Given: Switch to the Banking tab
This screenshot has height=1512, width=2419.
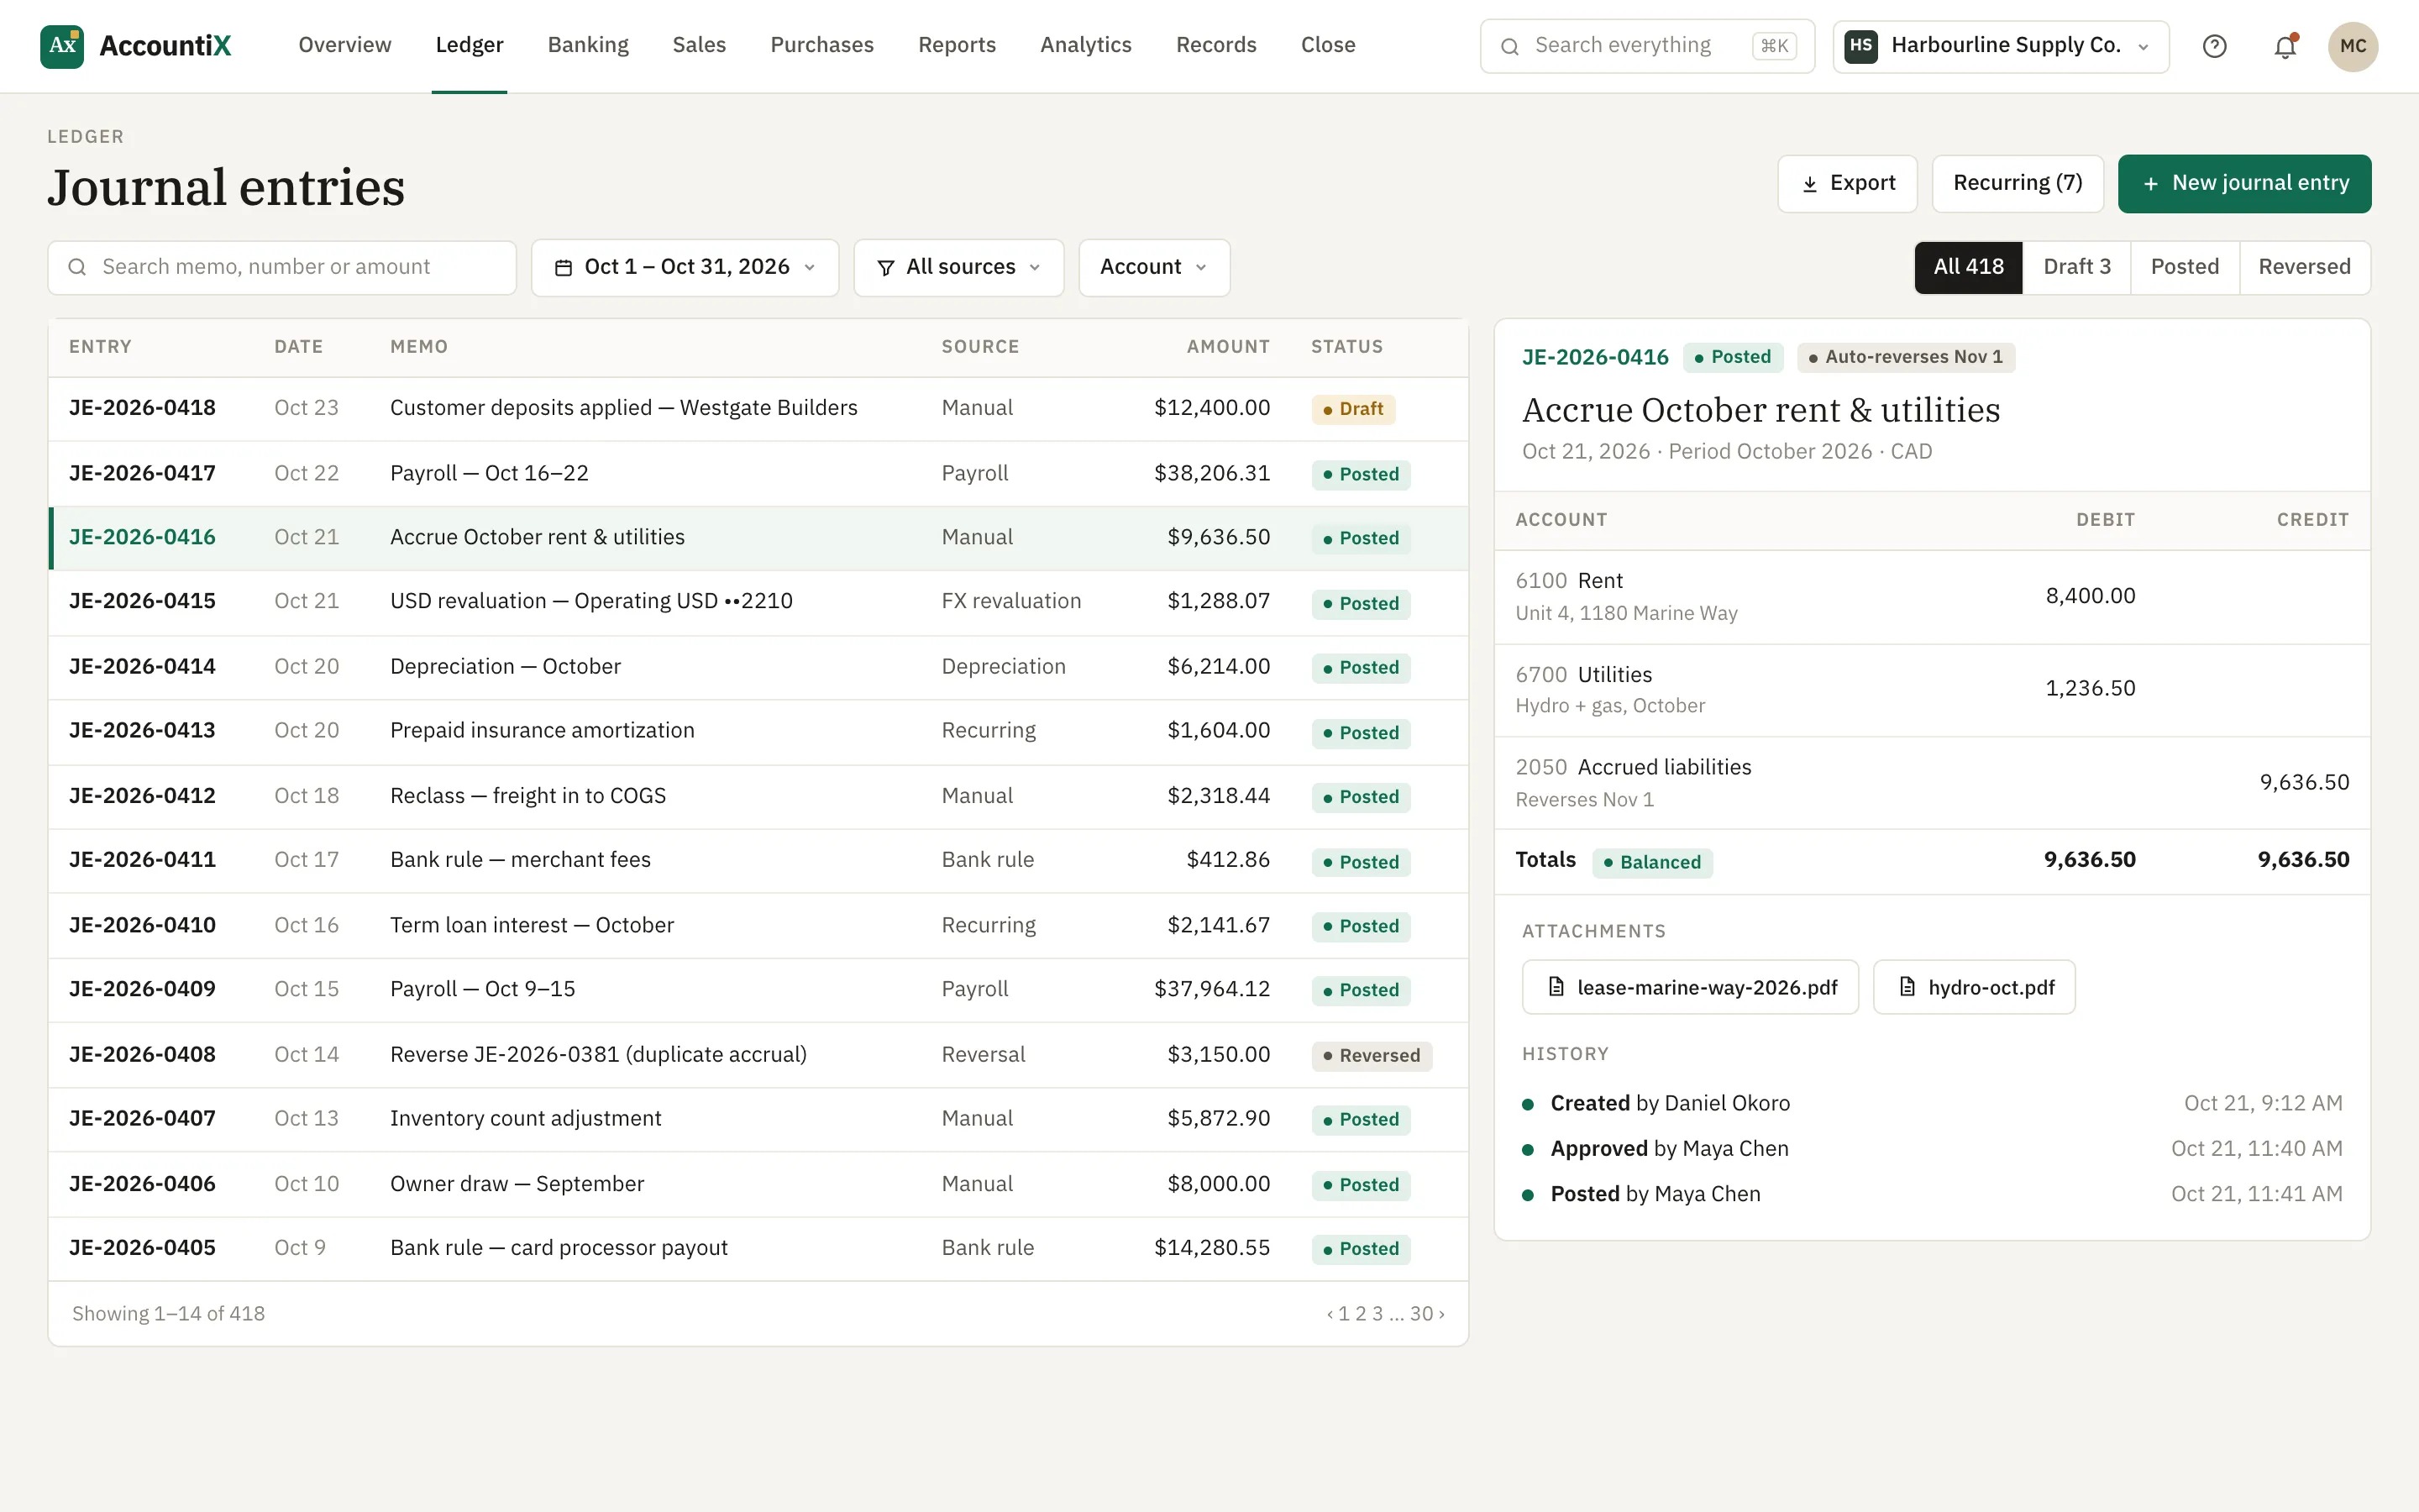Looking at the screenshot, I should 588,45.
